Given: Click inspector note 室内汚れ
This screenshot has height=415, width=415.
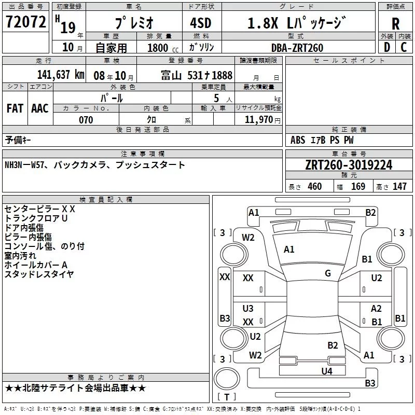Looking at the screenshot, I should 20,256.
